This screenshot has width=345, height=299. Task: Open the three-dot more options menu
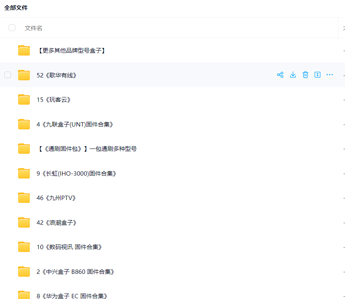click(330, 75)
